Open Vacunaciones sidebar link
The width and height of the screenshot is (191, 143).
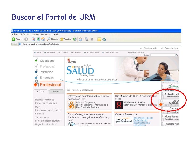[x=42, y=117]
